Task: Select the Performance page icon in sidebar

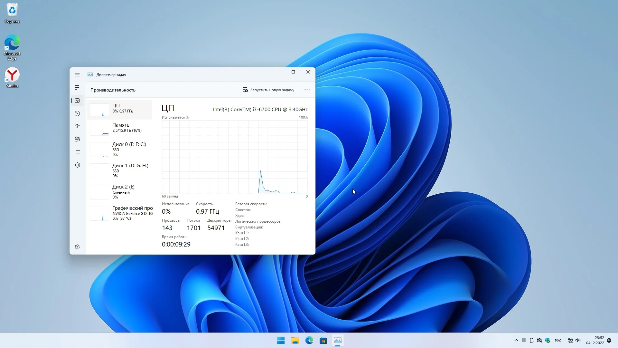Action: point(77,101)
